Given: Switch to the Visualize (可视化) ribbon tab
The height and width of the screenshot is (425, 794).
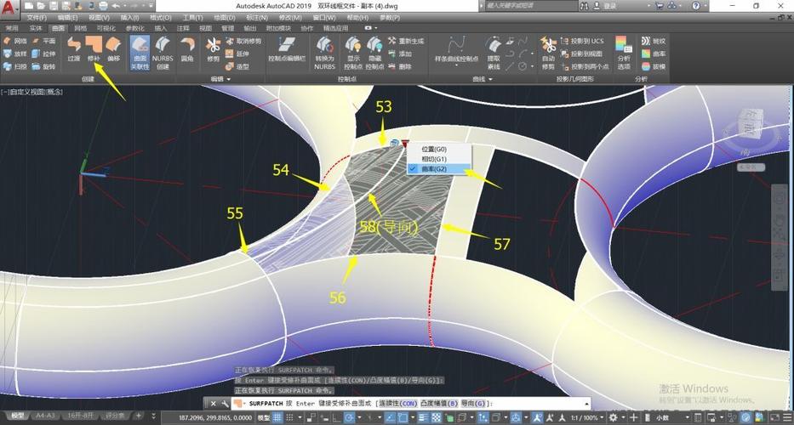Looking at the screenshot, I should (x=106, y=28).
